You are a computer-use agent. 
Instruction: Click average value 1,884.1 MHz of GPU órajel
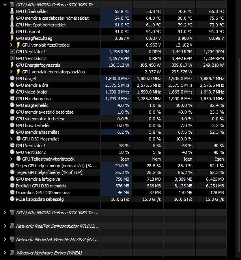[212, 79]
